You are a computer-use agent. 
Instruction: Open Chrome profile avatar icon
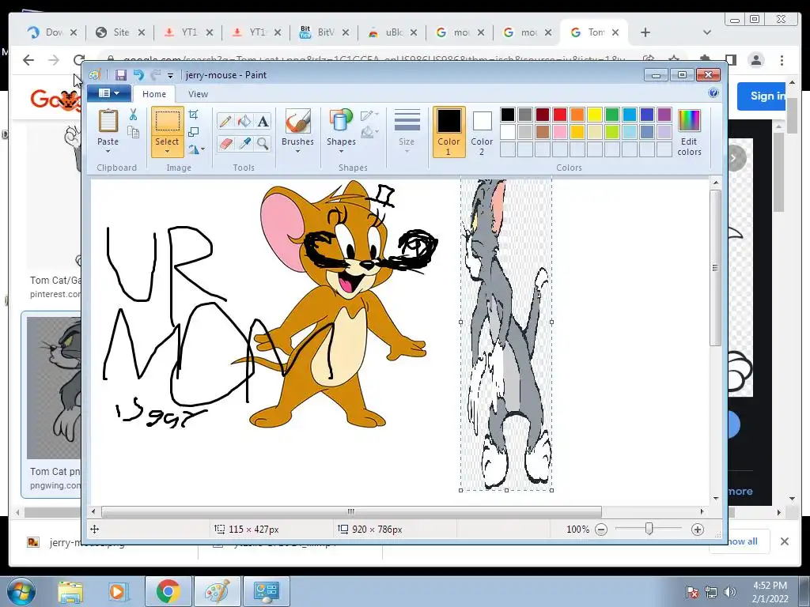point(755,60)
